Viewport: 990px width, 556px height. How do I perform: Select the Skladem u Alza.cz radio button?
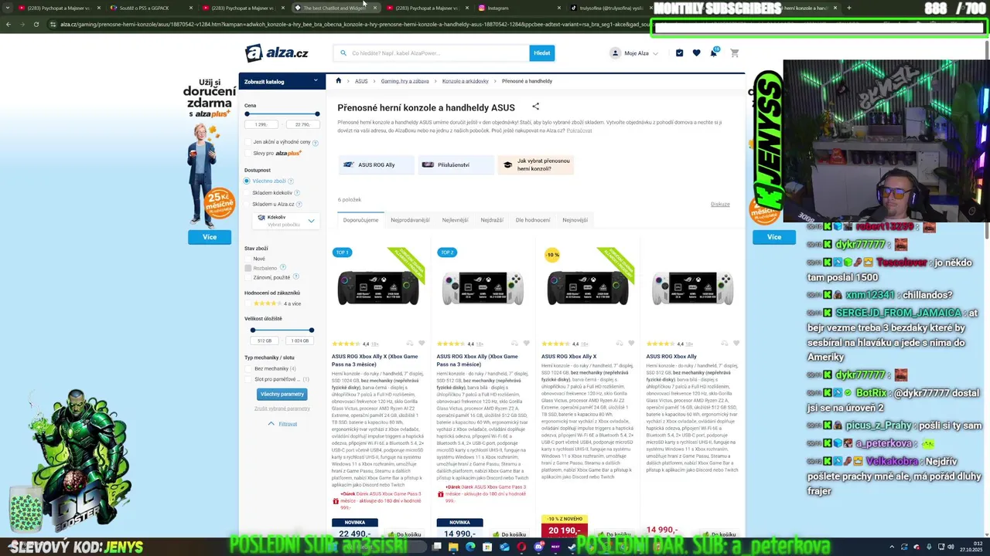pos(247,204)
